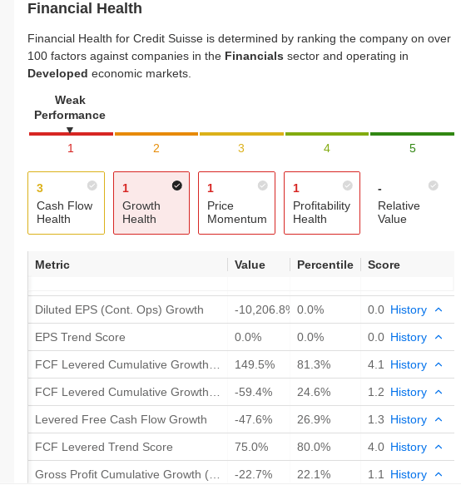
Task: Open History for EPS Trend Score
Action: (409, 338)
